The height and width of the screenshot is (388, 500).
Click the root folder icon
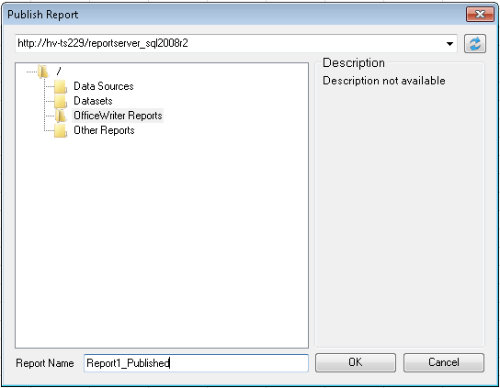click(43, 72)
